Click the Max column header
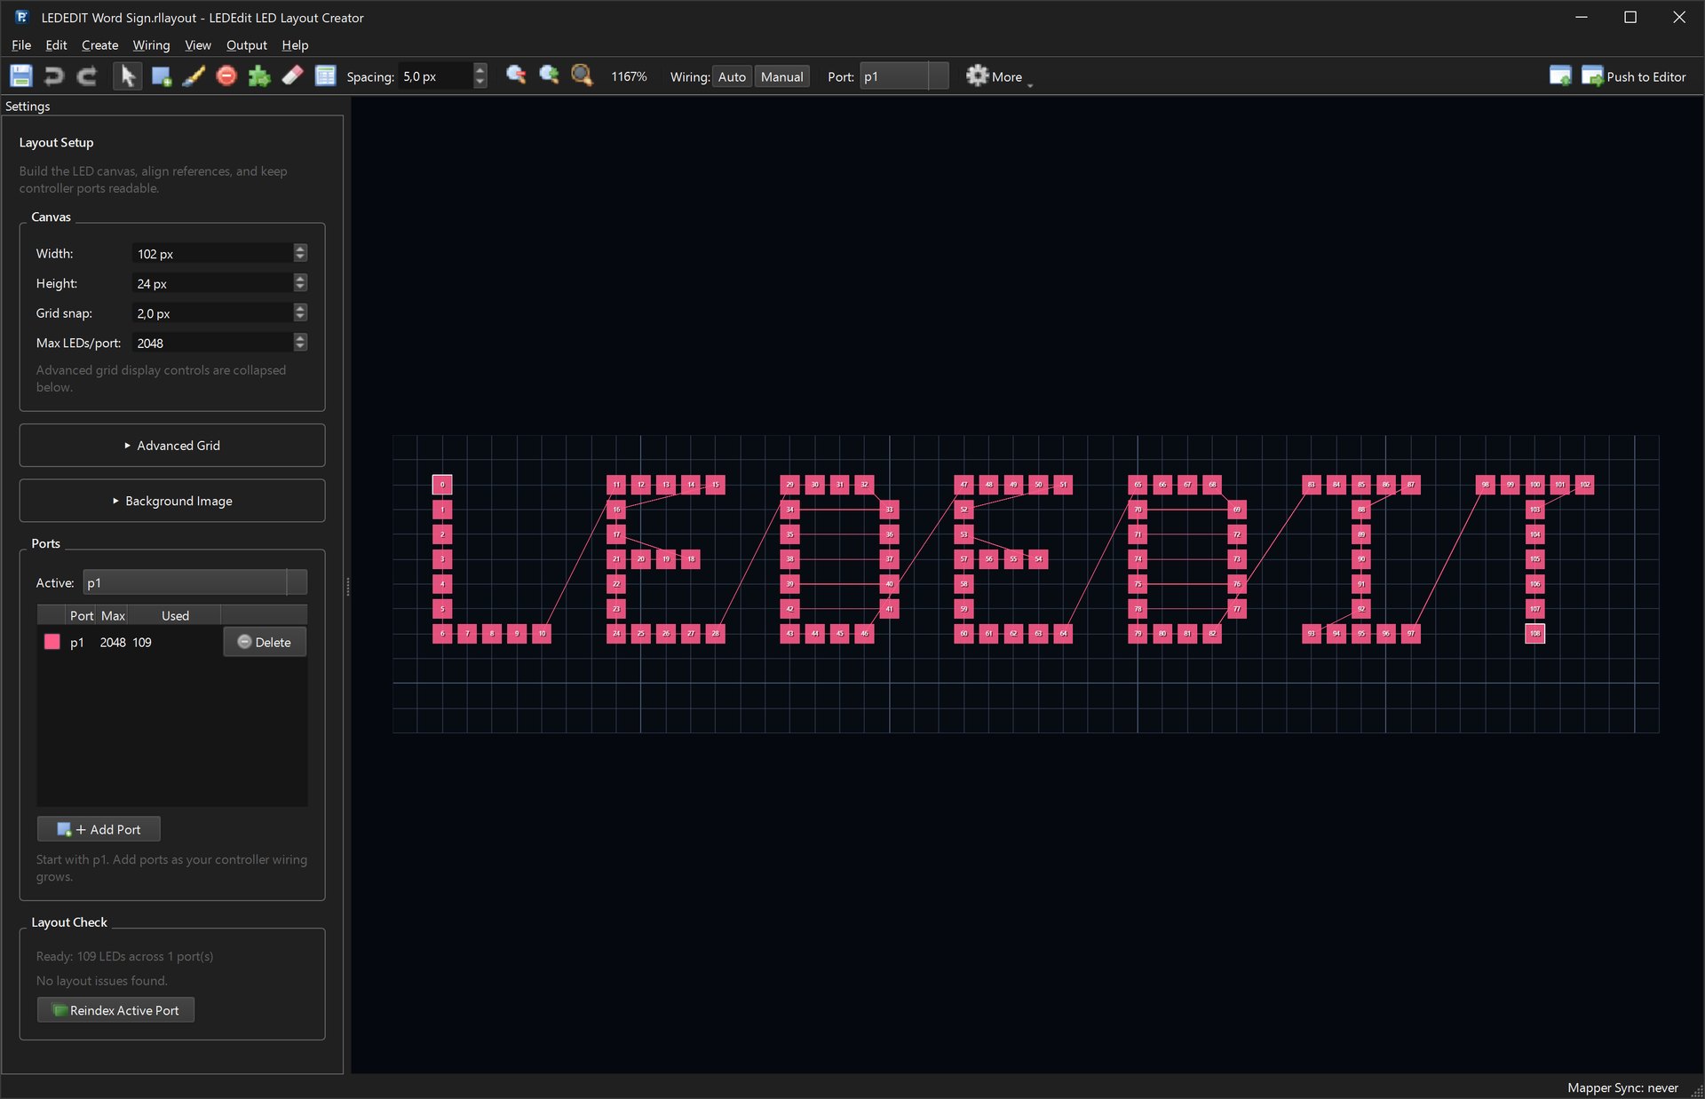This screenshot has width=1705, height=1099. point(113,615)
